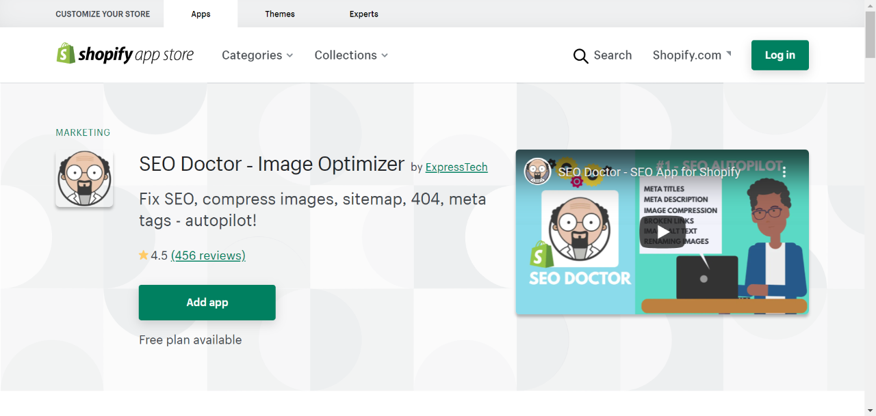876x416 pixels.
Task: Switch to the Experts tab
Action: (364, 14)
